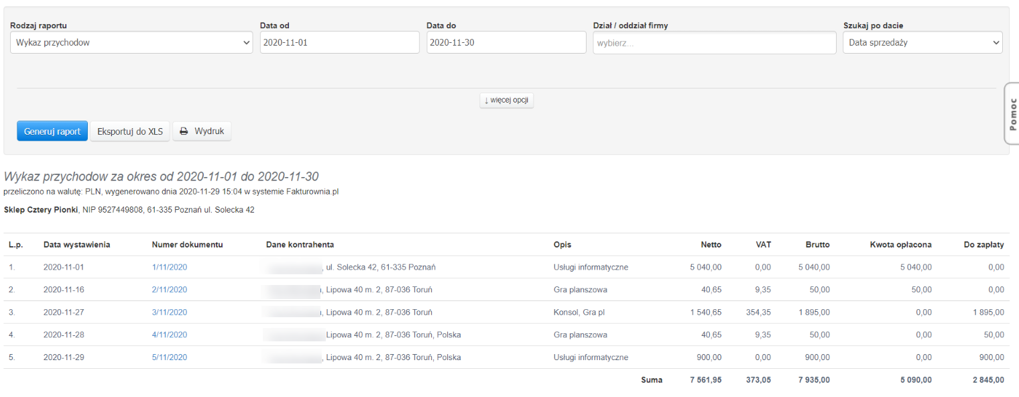The height and width of the screenshot is (397, 1019).
Task: Click the Do zapłaty column header
Action: 983,245
